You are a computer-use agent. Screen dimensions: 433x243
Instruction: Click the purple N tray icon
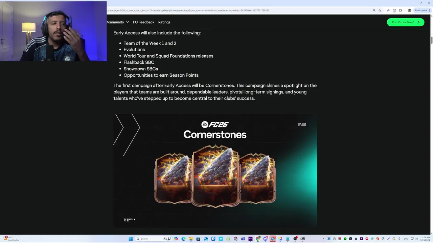[362, 239]
